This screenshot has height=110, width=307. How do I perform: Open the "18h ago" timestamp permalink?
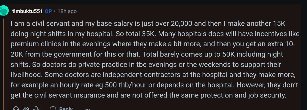click(x=67, y=11)
